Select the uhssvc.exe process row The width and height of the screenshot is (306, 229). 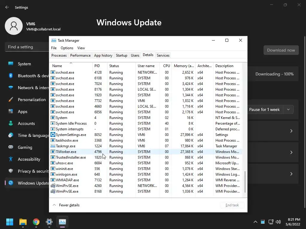(146, 163)
